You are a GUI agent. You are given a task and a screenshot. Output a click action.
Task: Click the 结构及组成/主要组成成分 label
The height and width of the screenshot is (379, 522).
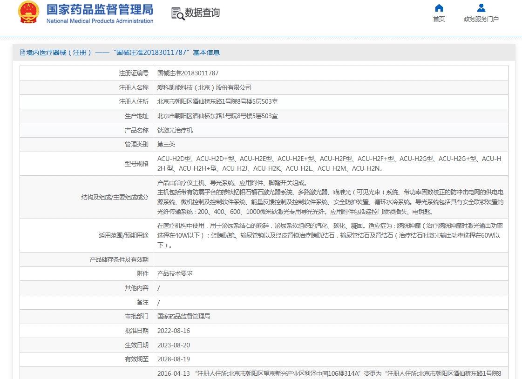115,197
